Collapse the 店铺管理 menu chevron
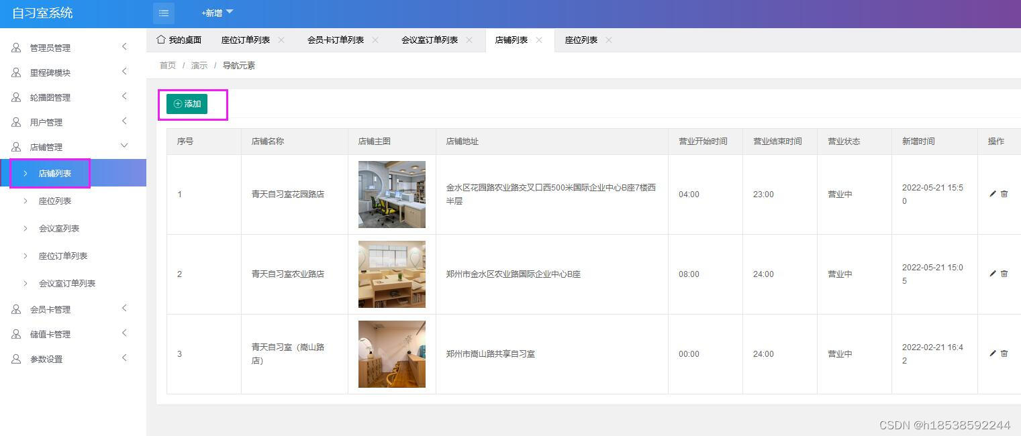This screenshot has height=436, width=1021. click(124, 146)
